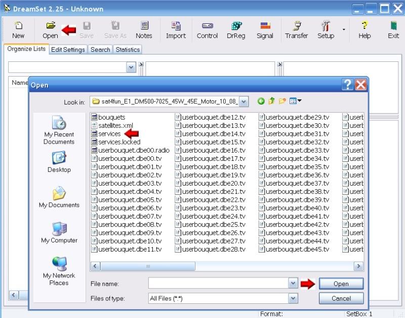
Task: Select the bouquets file
Action: coord(108,117)
